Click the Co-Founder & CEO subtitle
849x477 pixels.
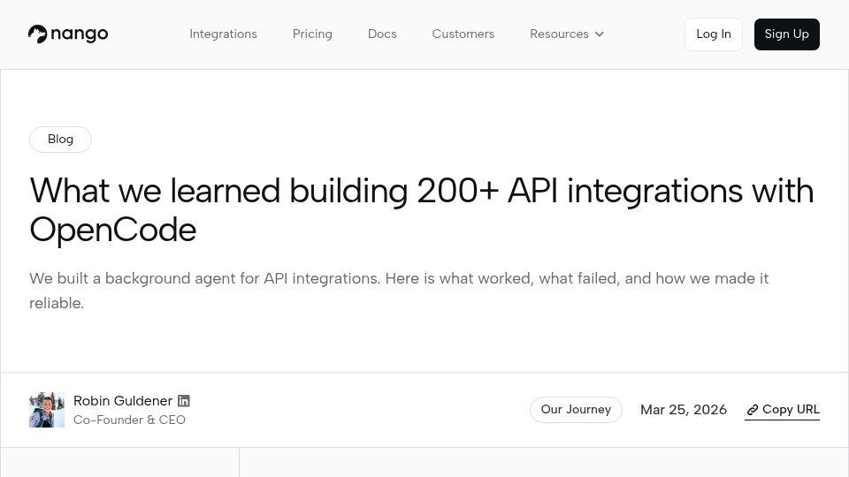click(x=129, y=420)
